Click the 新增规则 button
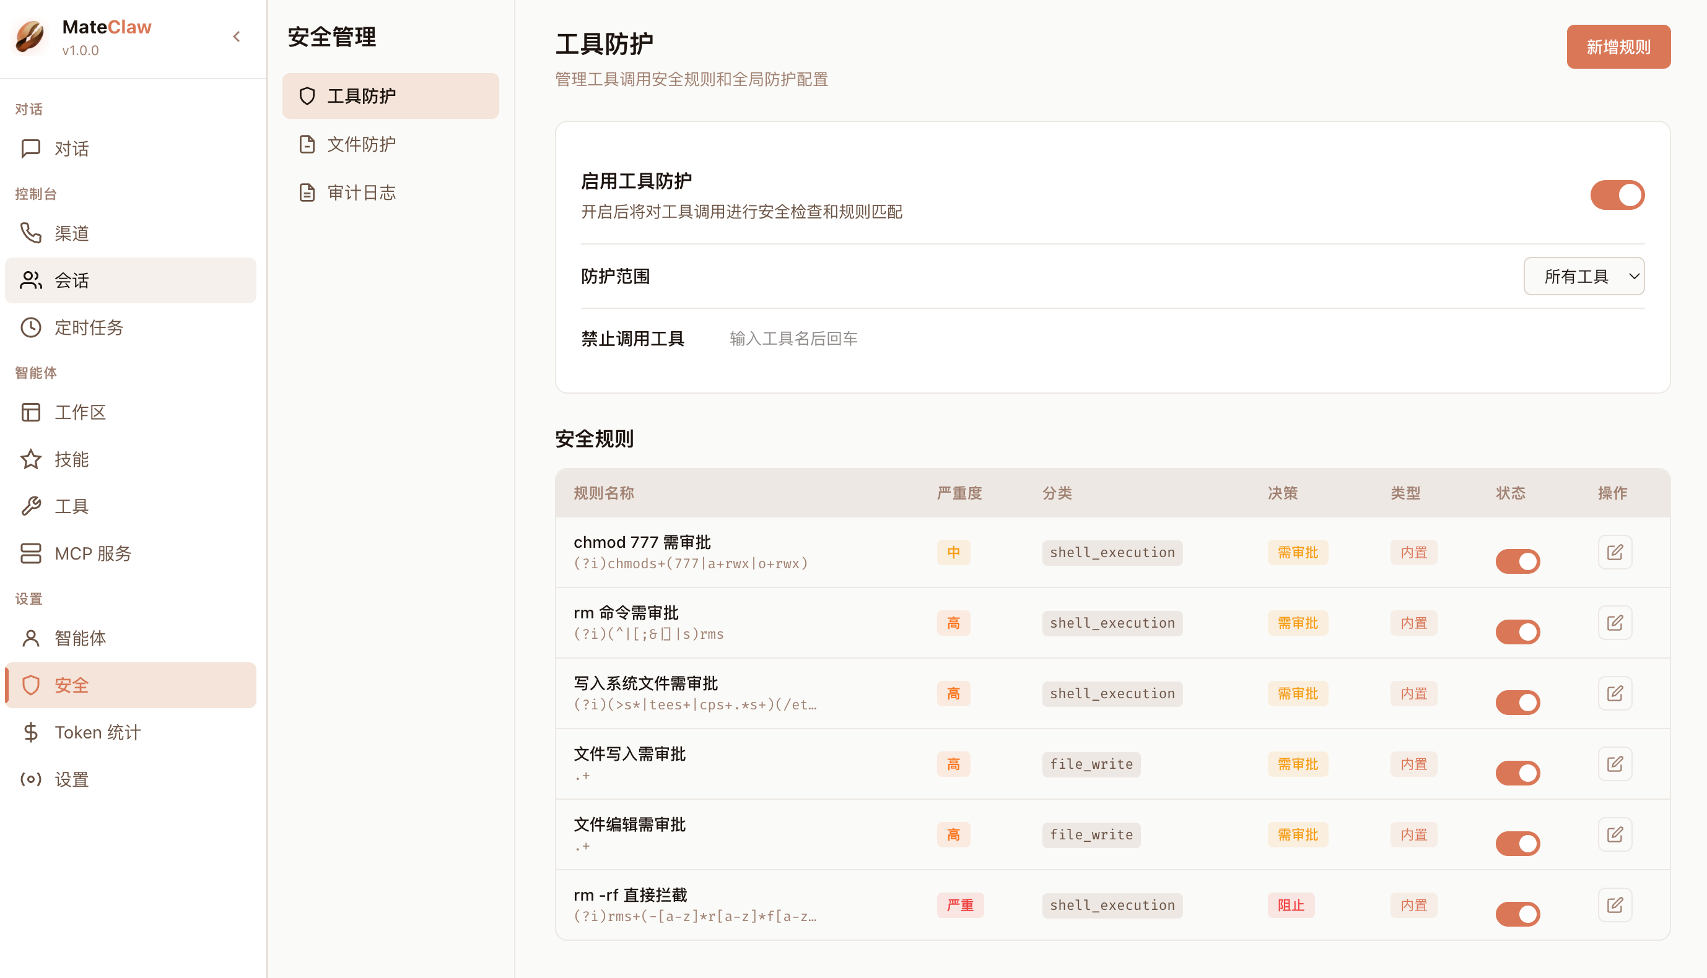Viewport: 1707px width, 978px height. click(x=1618, y=46)
